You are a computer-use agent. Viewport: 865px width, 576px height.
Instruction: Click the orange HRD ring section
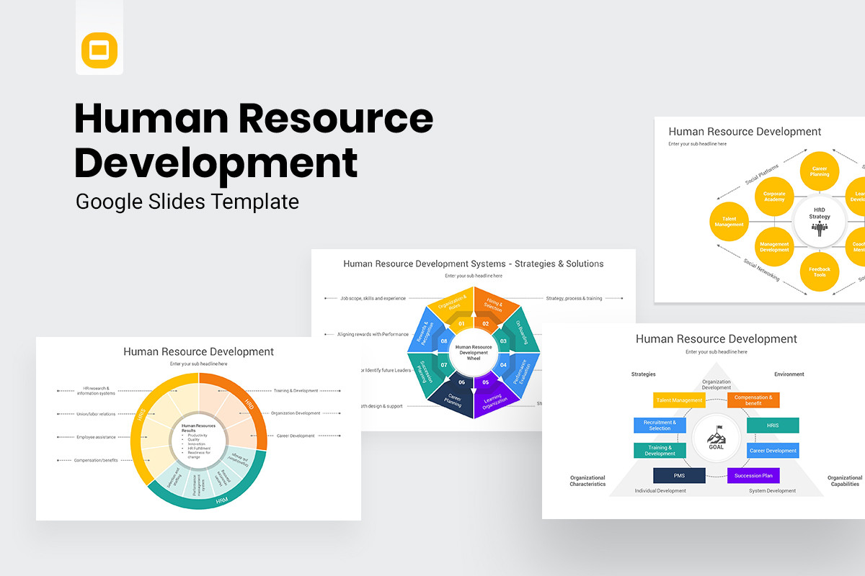click(249, 404)
